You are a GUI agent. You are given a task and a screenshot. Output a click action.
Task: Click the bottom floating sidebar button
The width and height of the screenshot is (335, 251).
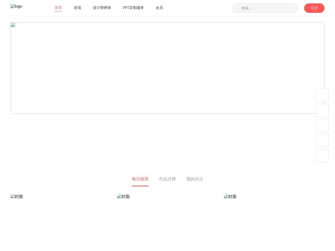click(x=322, y=156)
